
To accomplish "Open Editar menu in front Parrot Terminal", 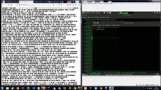I will [x=99, y=25].
